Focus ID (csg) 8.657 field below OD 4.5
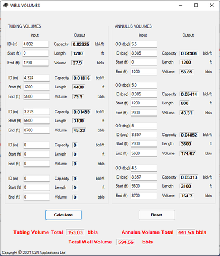The width and height of the screenshot is (220, 256). pos(144,177)
